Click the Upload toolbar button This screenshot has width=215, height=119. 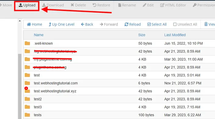click(x=27, y=5)
